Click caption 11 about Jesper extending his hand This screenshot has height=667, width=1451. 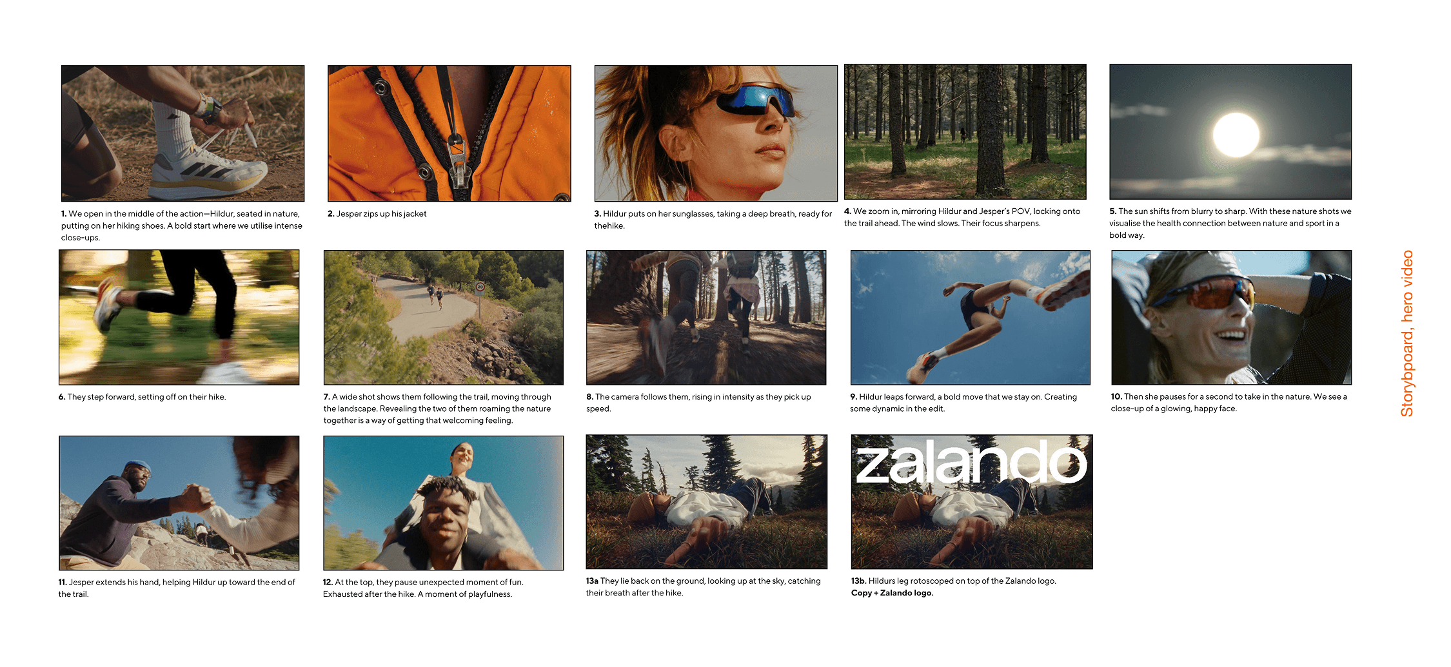coord(177,588)
